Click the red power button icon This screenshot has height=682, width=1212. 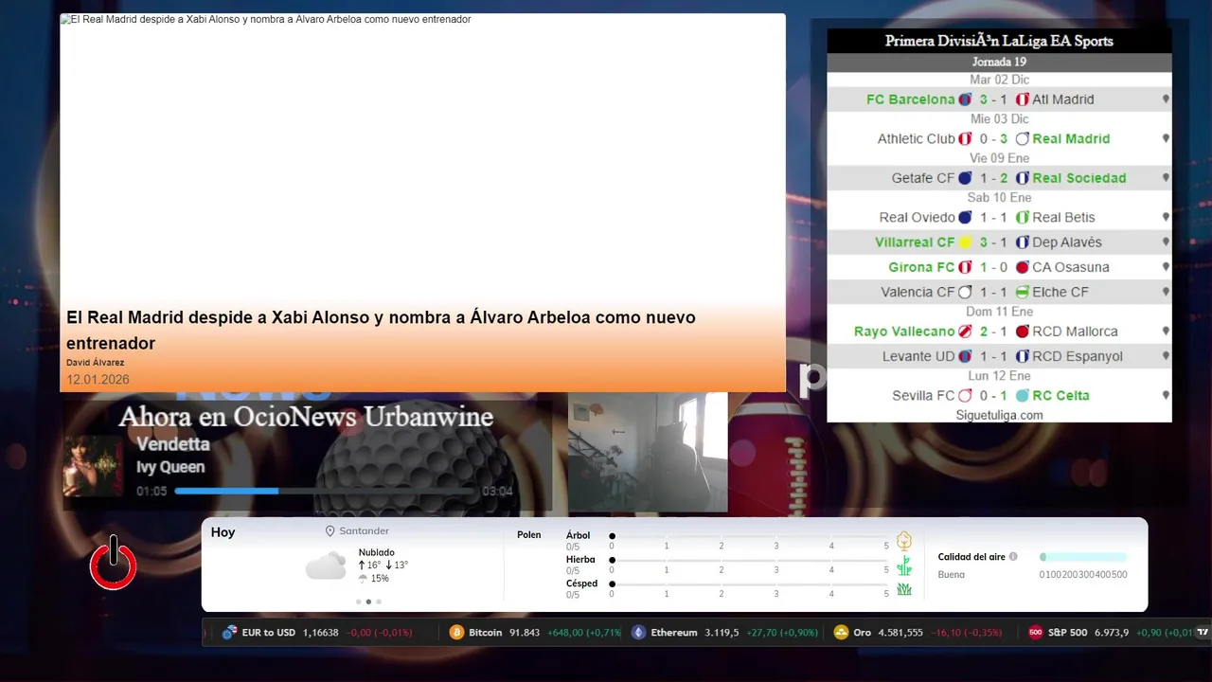[x=114, y=563]
